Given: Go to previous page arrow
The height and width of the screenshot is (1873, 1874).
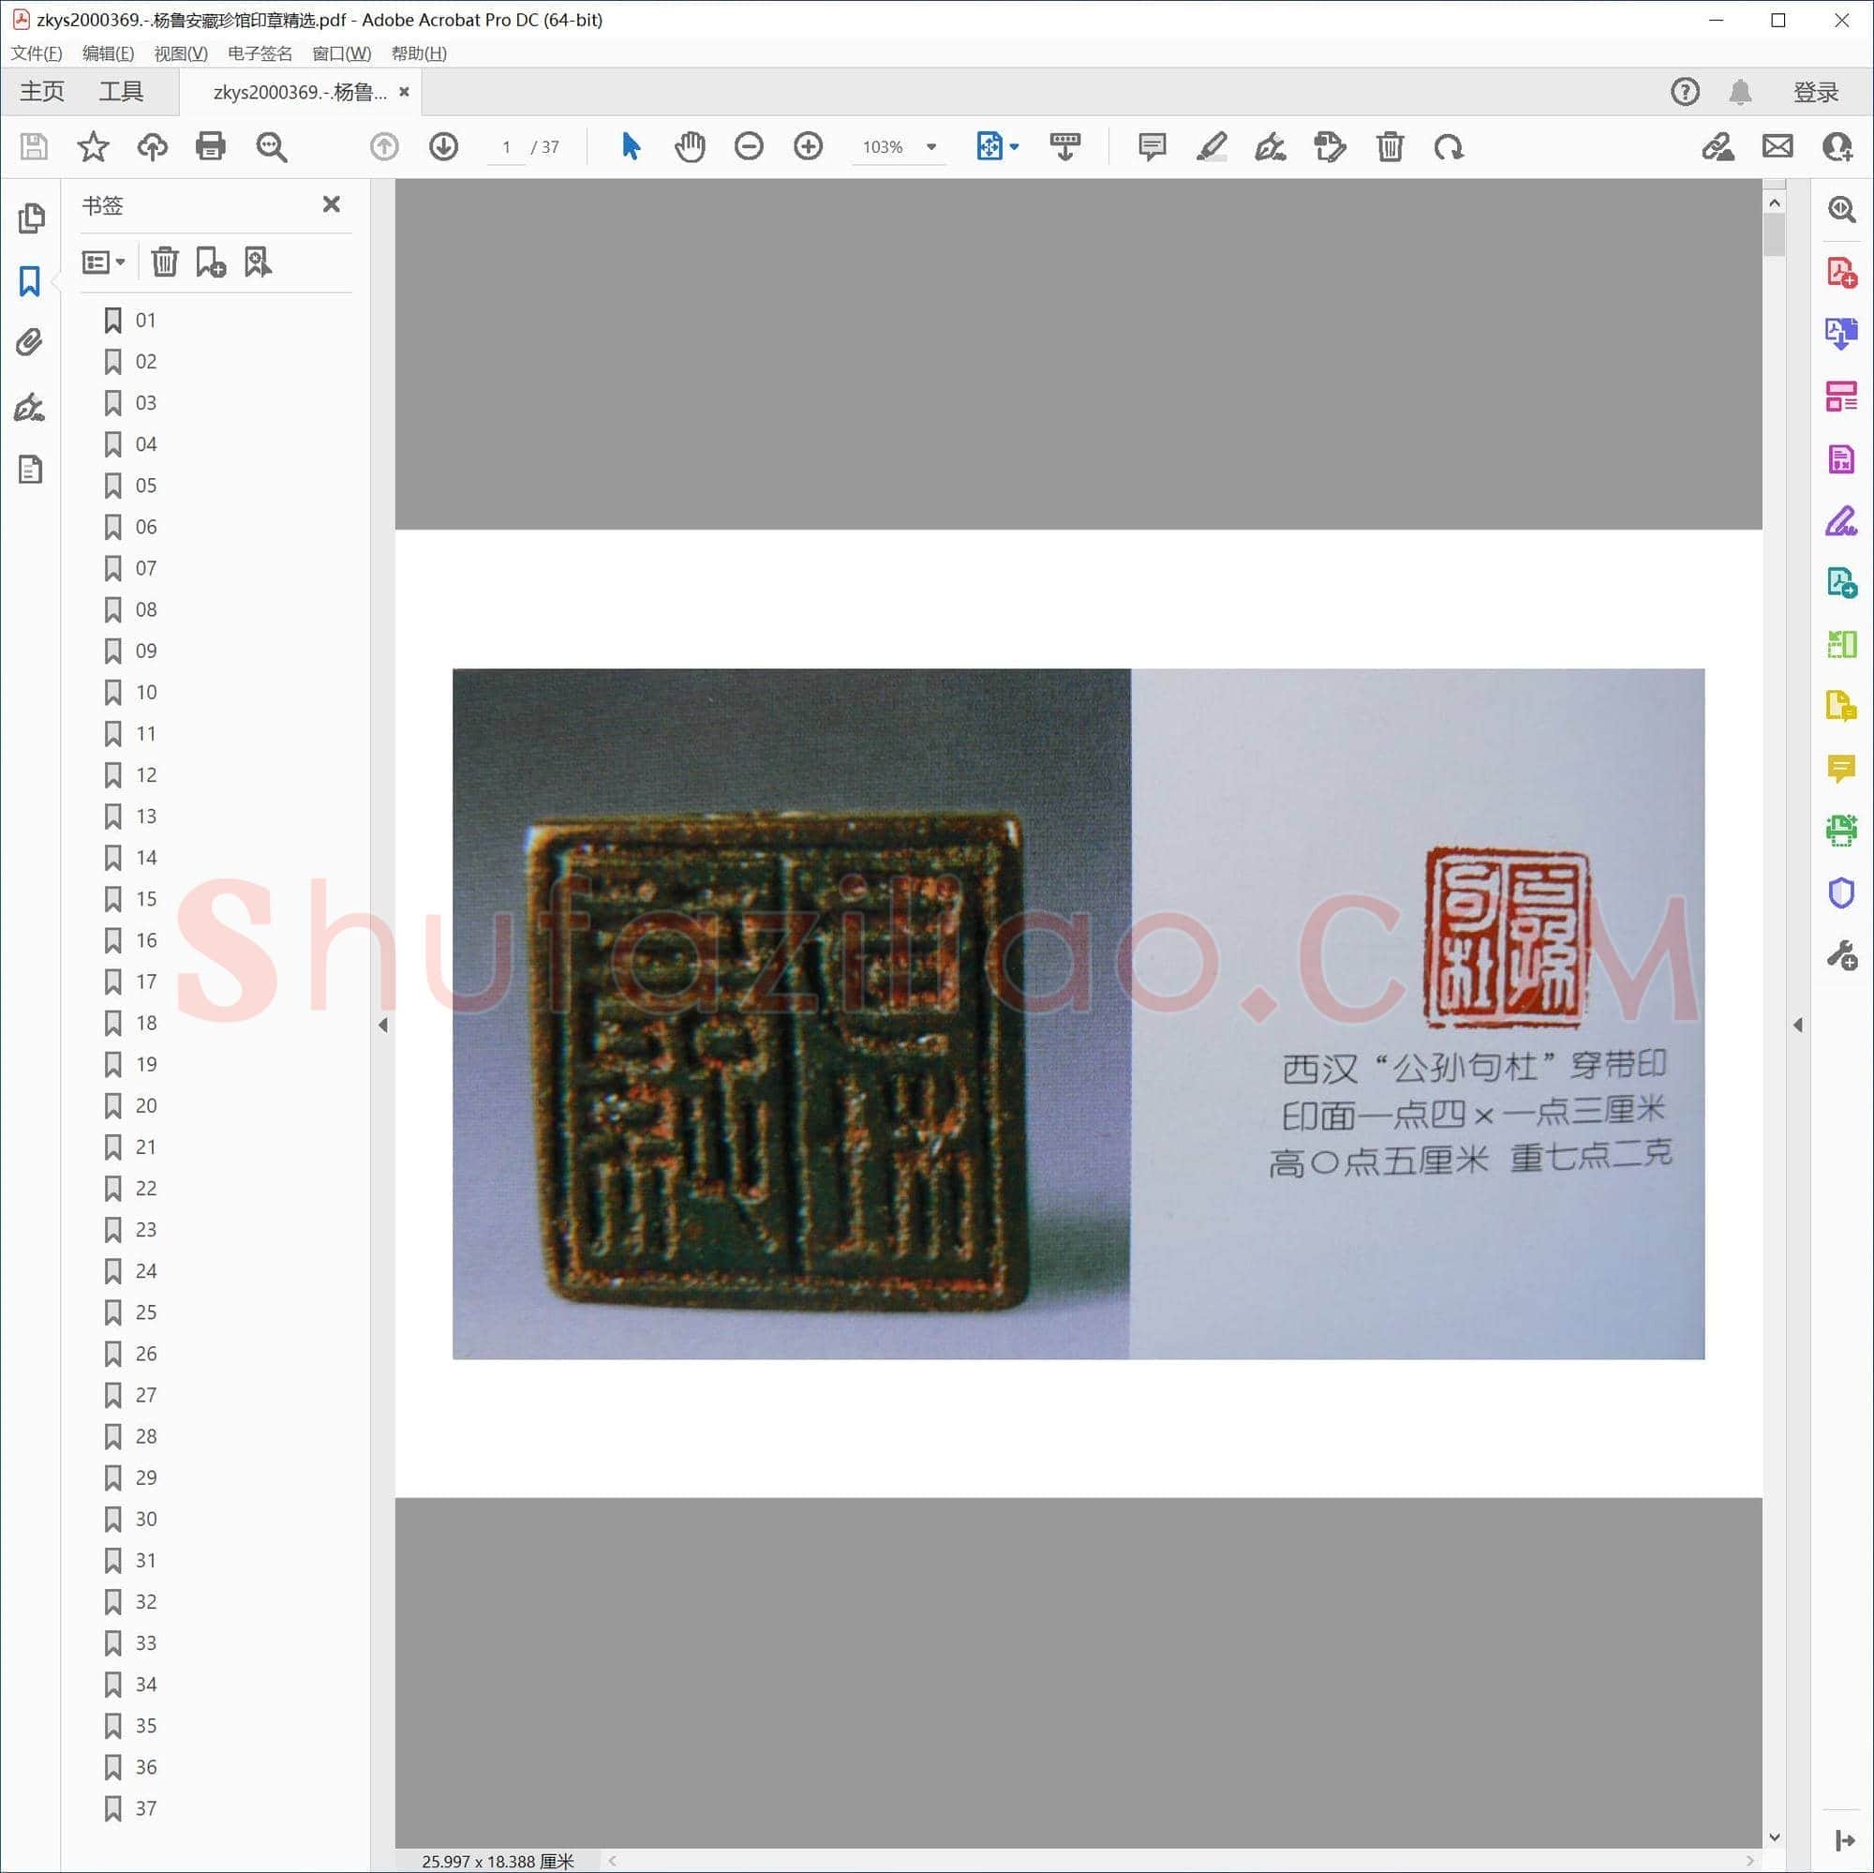Looking at the screenshot, I should [384, 146].
